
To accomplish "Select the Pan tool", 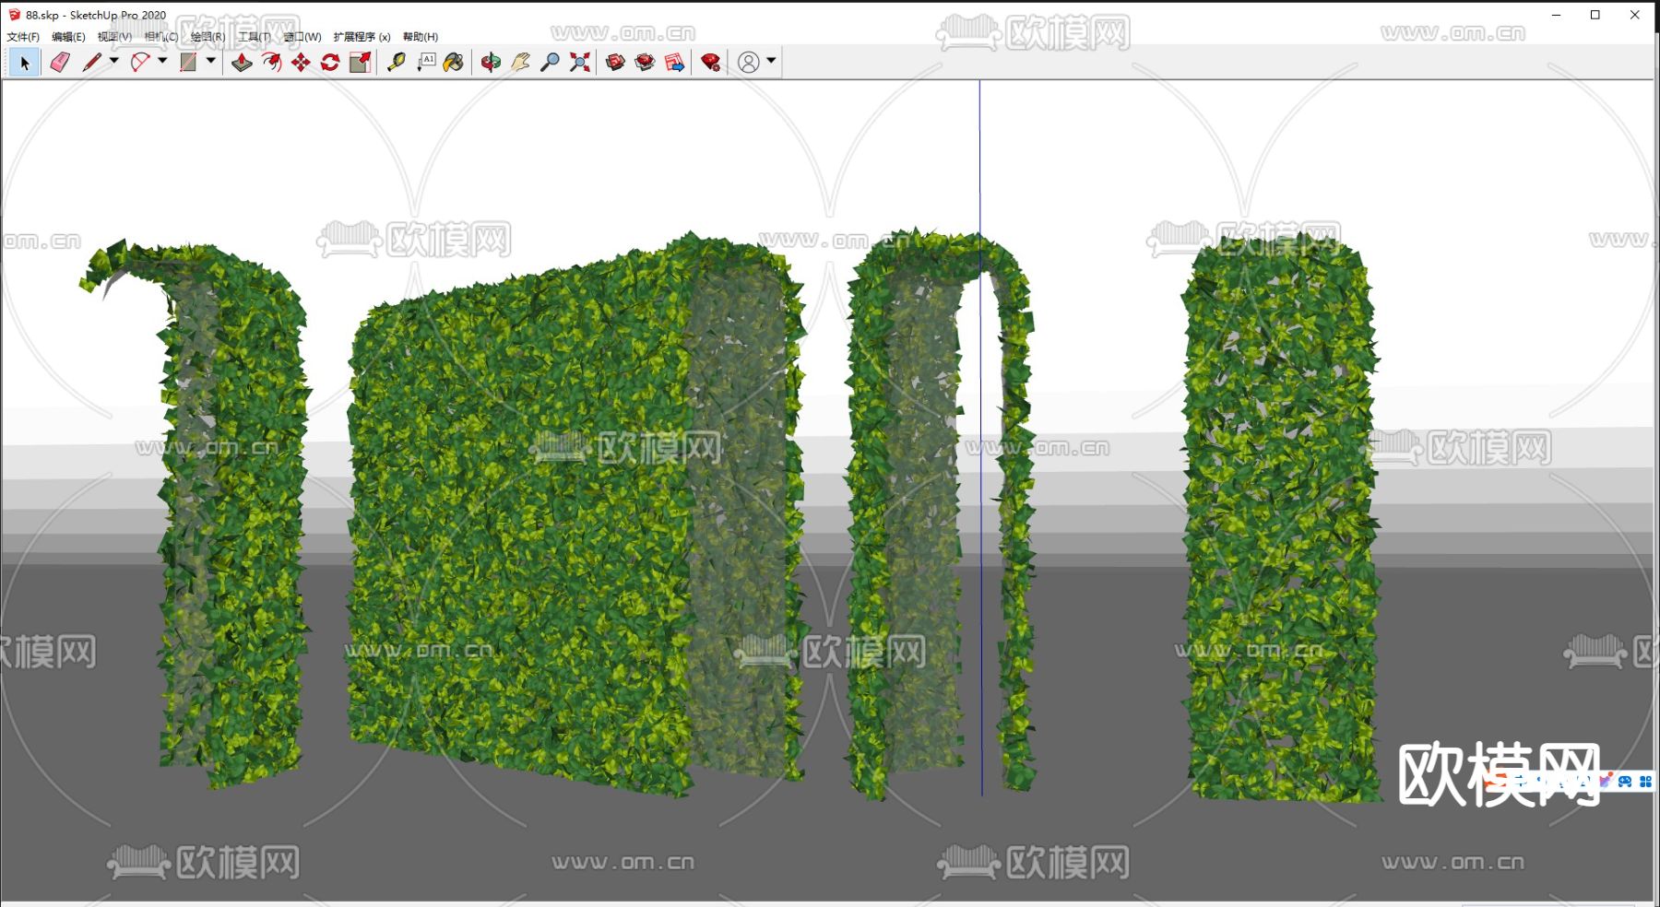I will (x=520, y=62).
